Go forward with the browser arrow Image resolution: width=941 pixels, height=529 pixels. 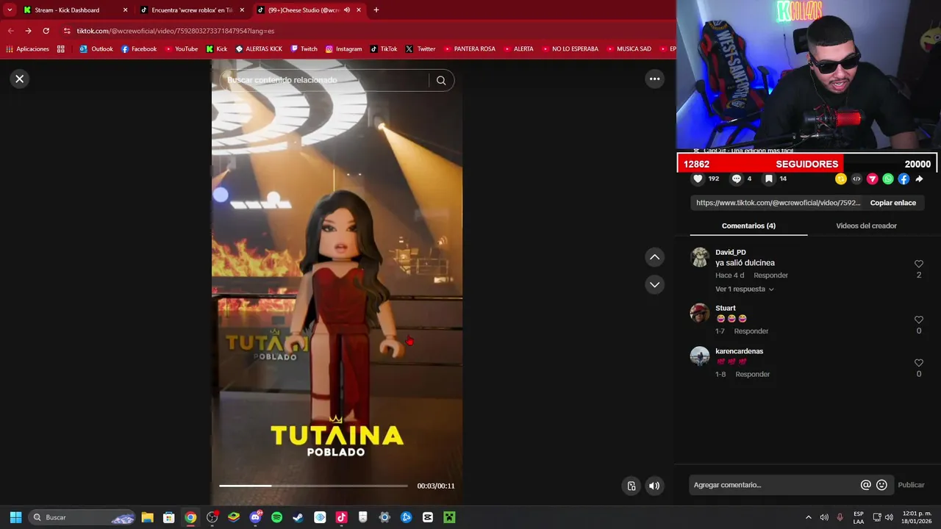pyautogui.click(x=28, y=31)
